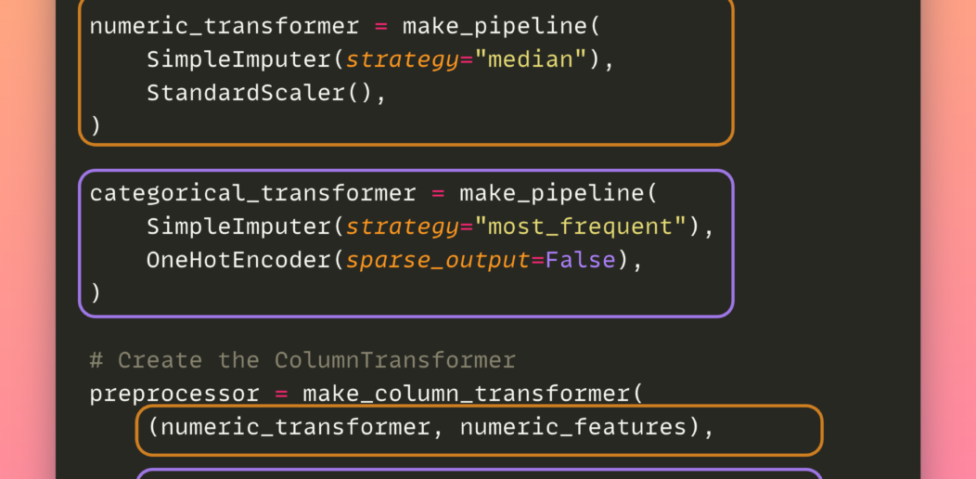Click the preprocessor variable name
This screenshot has width=976, height=479.
point(173,394)
